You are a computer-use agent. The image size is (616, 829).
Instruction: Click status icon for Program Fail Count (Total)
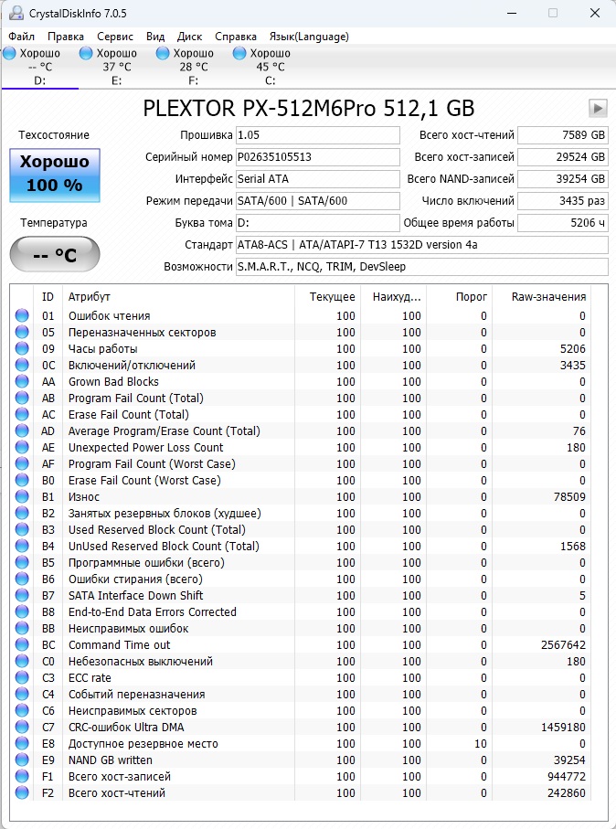(x=22, y=398)
